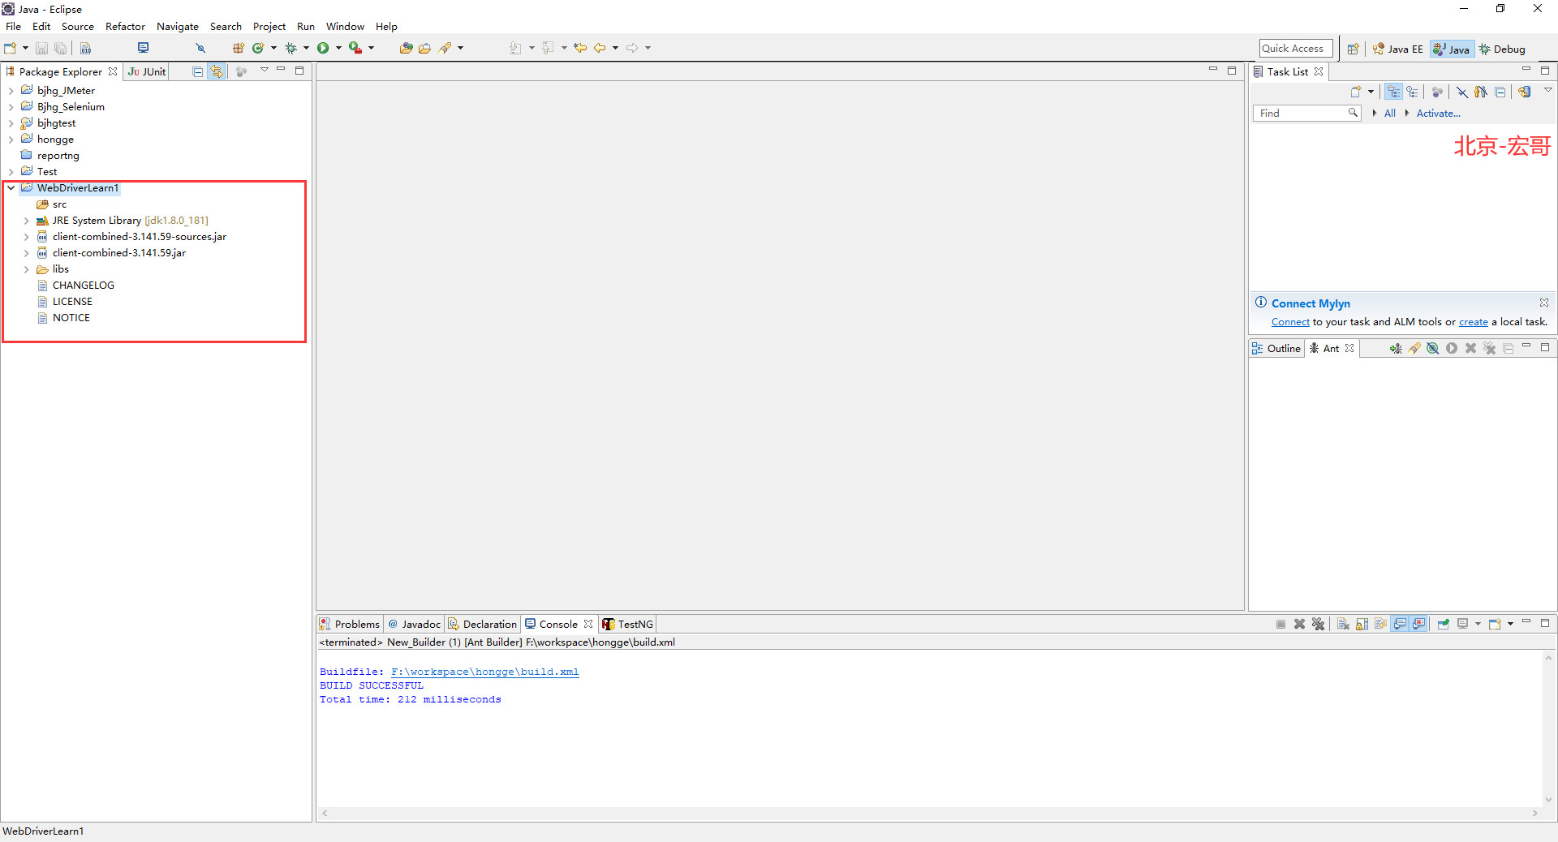Click Activate... link in Task List
This screenshot has height=842, width=1558.
[1438, 114]
